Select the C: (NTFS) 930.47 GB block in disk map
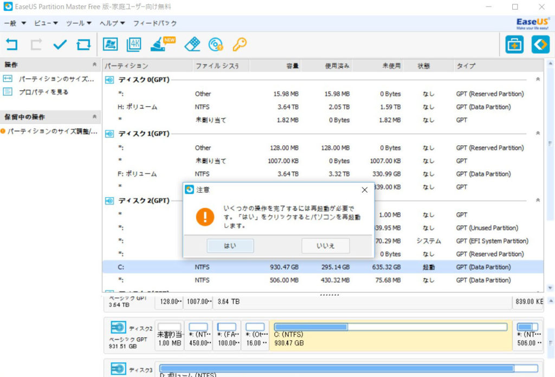The width and height of the screenshot is (555, 377). point(391,335)
